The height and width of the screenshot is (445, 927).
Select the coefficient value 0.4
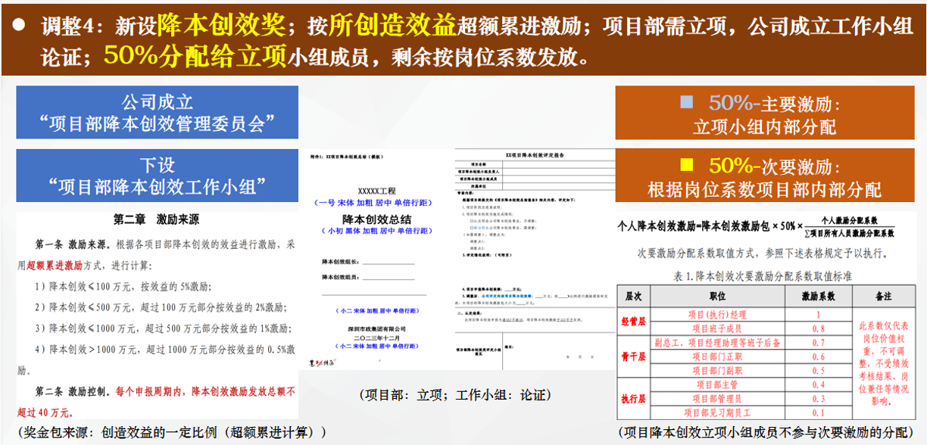pos(818,384)
